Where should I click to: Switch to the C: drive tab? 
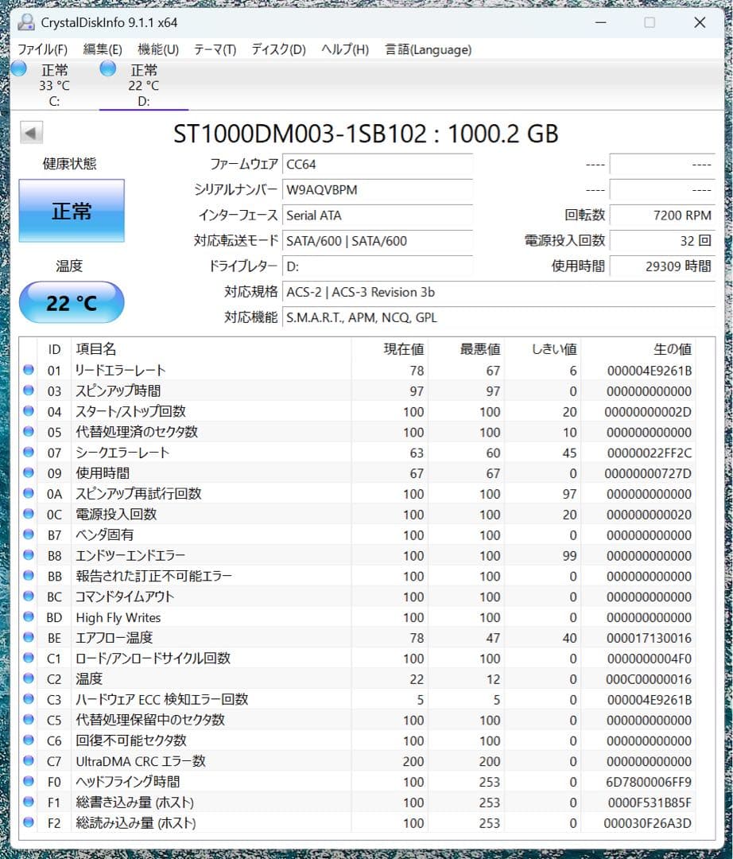52,84
